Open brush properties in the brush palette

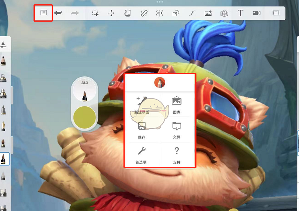[x=3, y=44]
